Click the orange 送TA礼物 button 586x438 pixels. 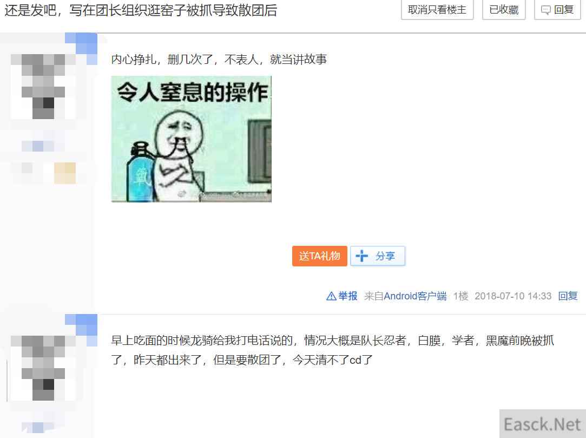[x=320, y=256]
